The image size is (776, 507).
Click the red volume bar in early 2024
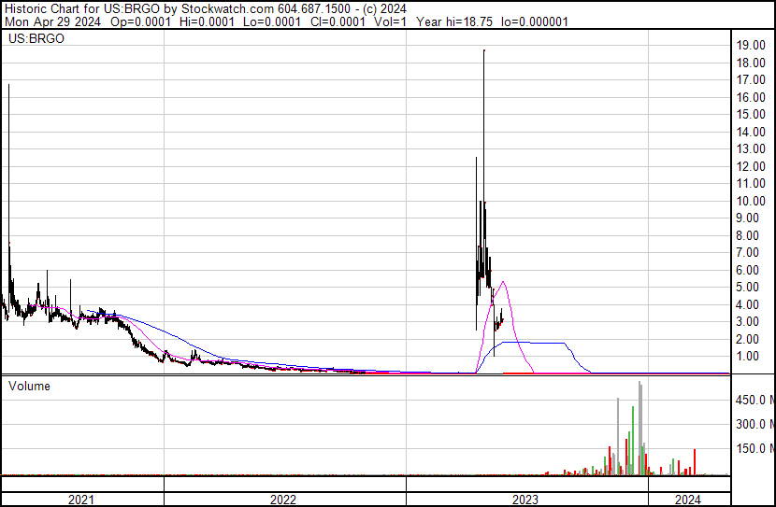click(x=695, y=462)
